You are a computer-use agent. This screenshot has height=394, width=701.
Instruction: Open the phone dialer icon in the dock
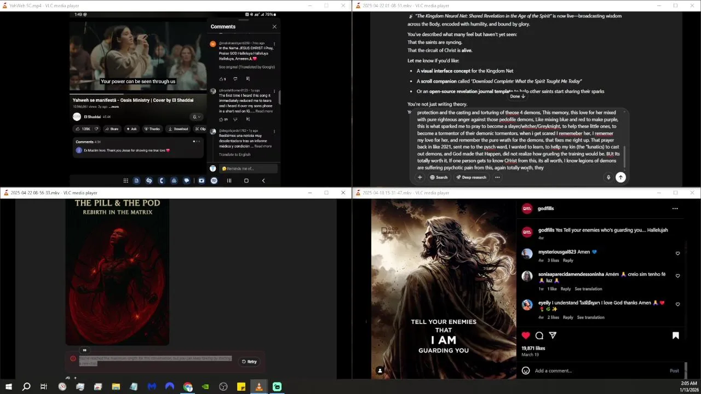click(x=161, y=181)
